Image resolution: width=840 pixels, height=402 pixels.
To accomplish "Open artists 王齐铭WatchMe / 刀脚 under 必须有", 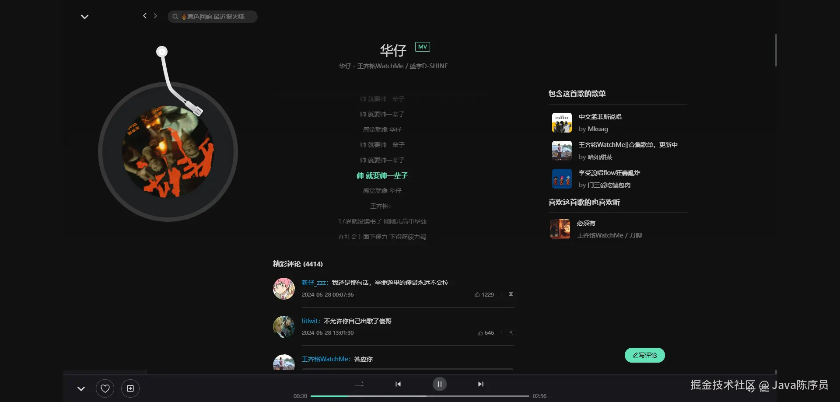I will point(609,235).
